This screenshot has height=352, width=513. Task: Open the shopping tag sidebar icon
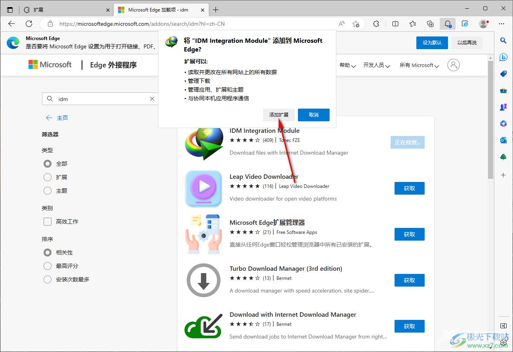tap(503, 74)
